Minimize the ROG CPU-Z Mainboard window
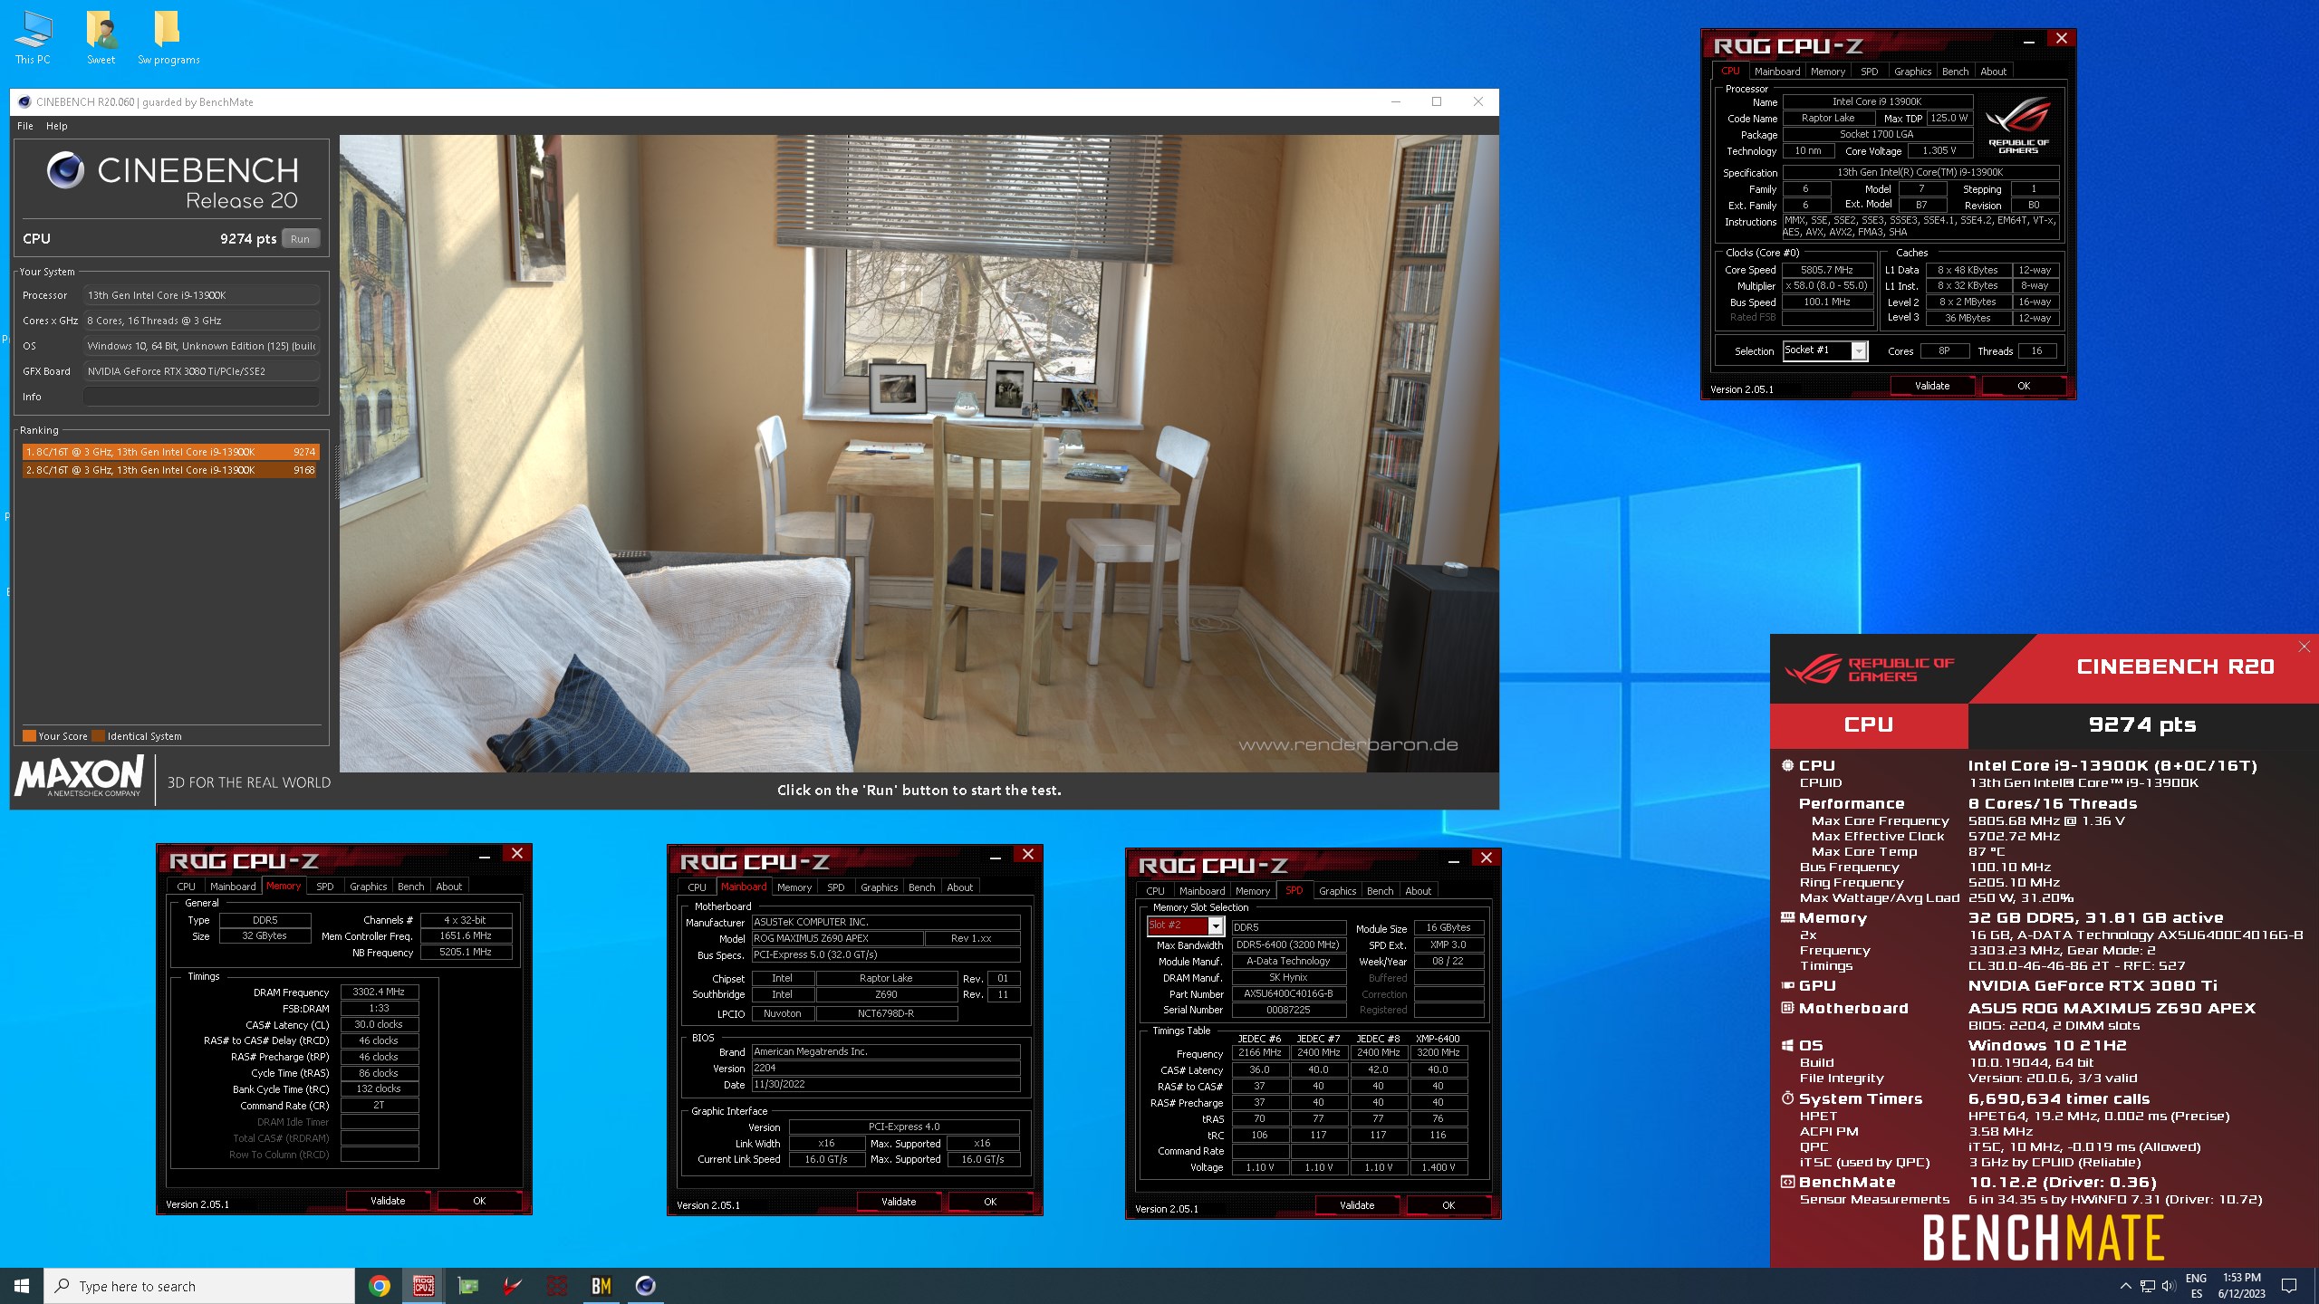This screenshot has width=2319, height=1304. (995, 856)
